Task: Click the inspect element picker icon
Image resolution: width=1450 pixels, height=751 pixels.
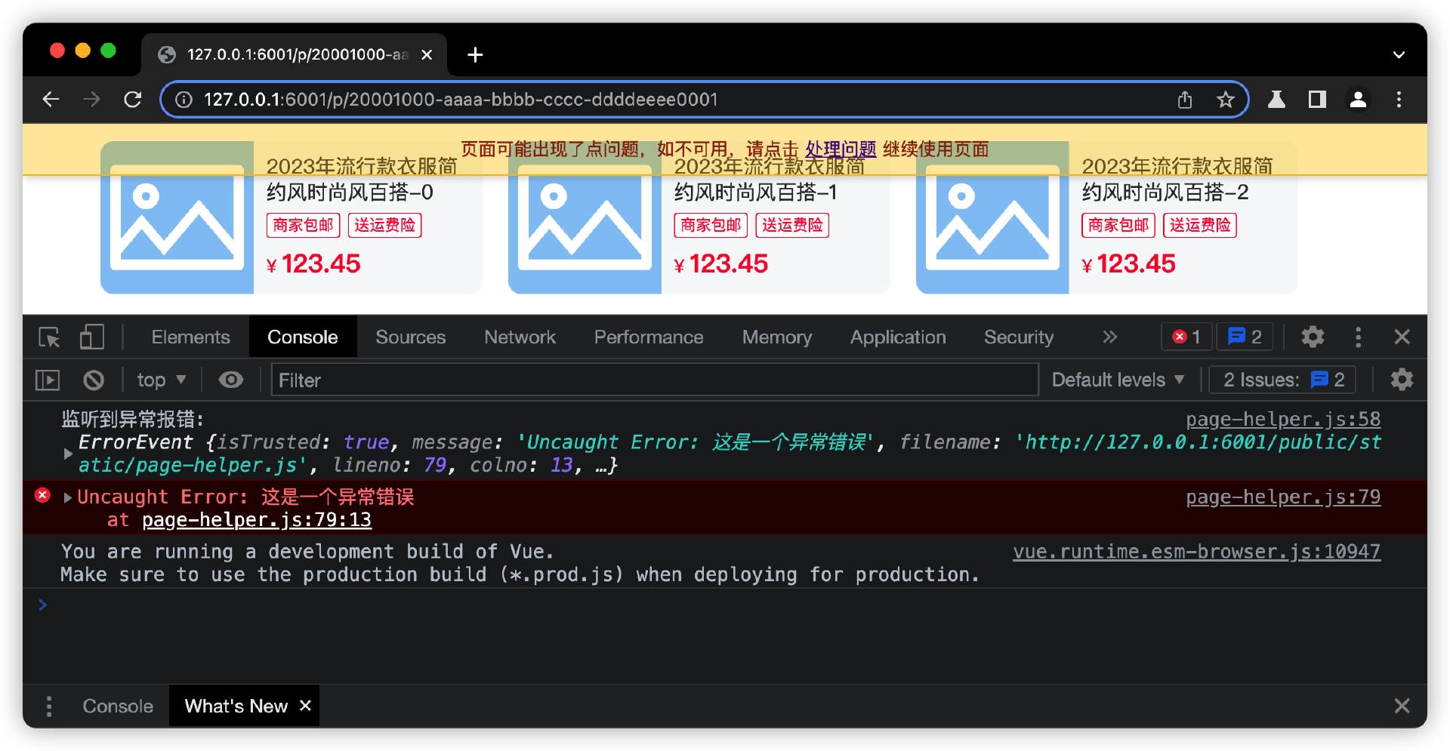Action: 49,337
